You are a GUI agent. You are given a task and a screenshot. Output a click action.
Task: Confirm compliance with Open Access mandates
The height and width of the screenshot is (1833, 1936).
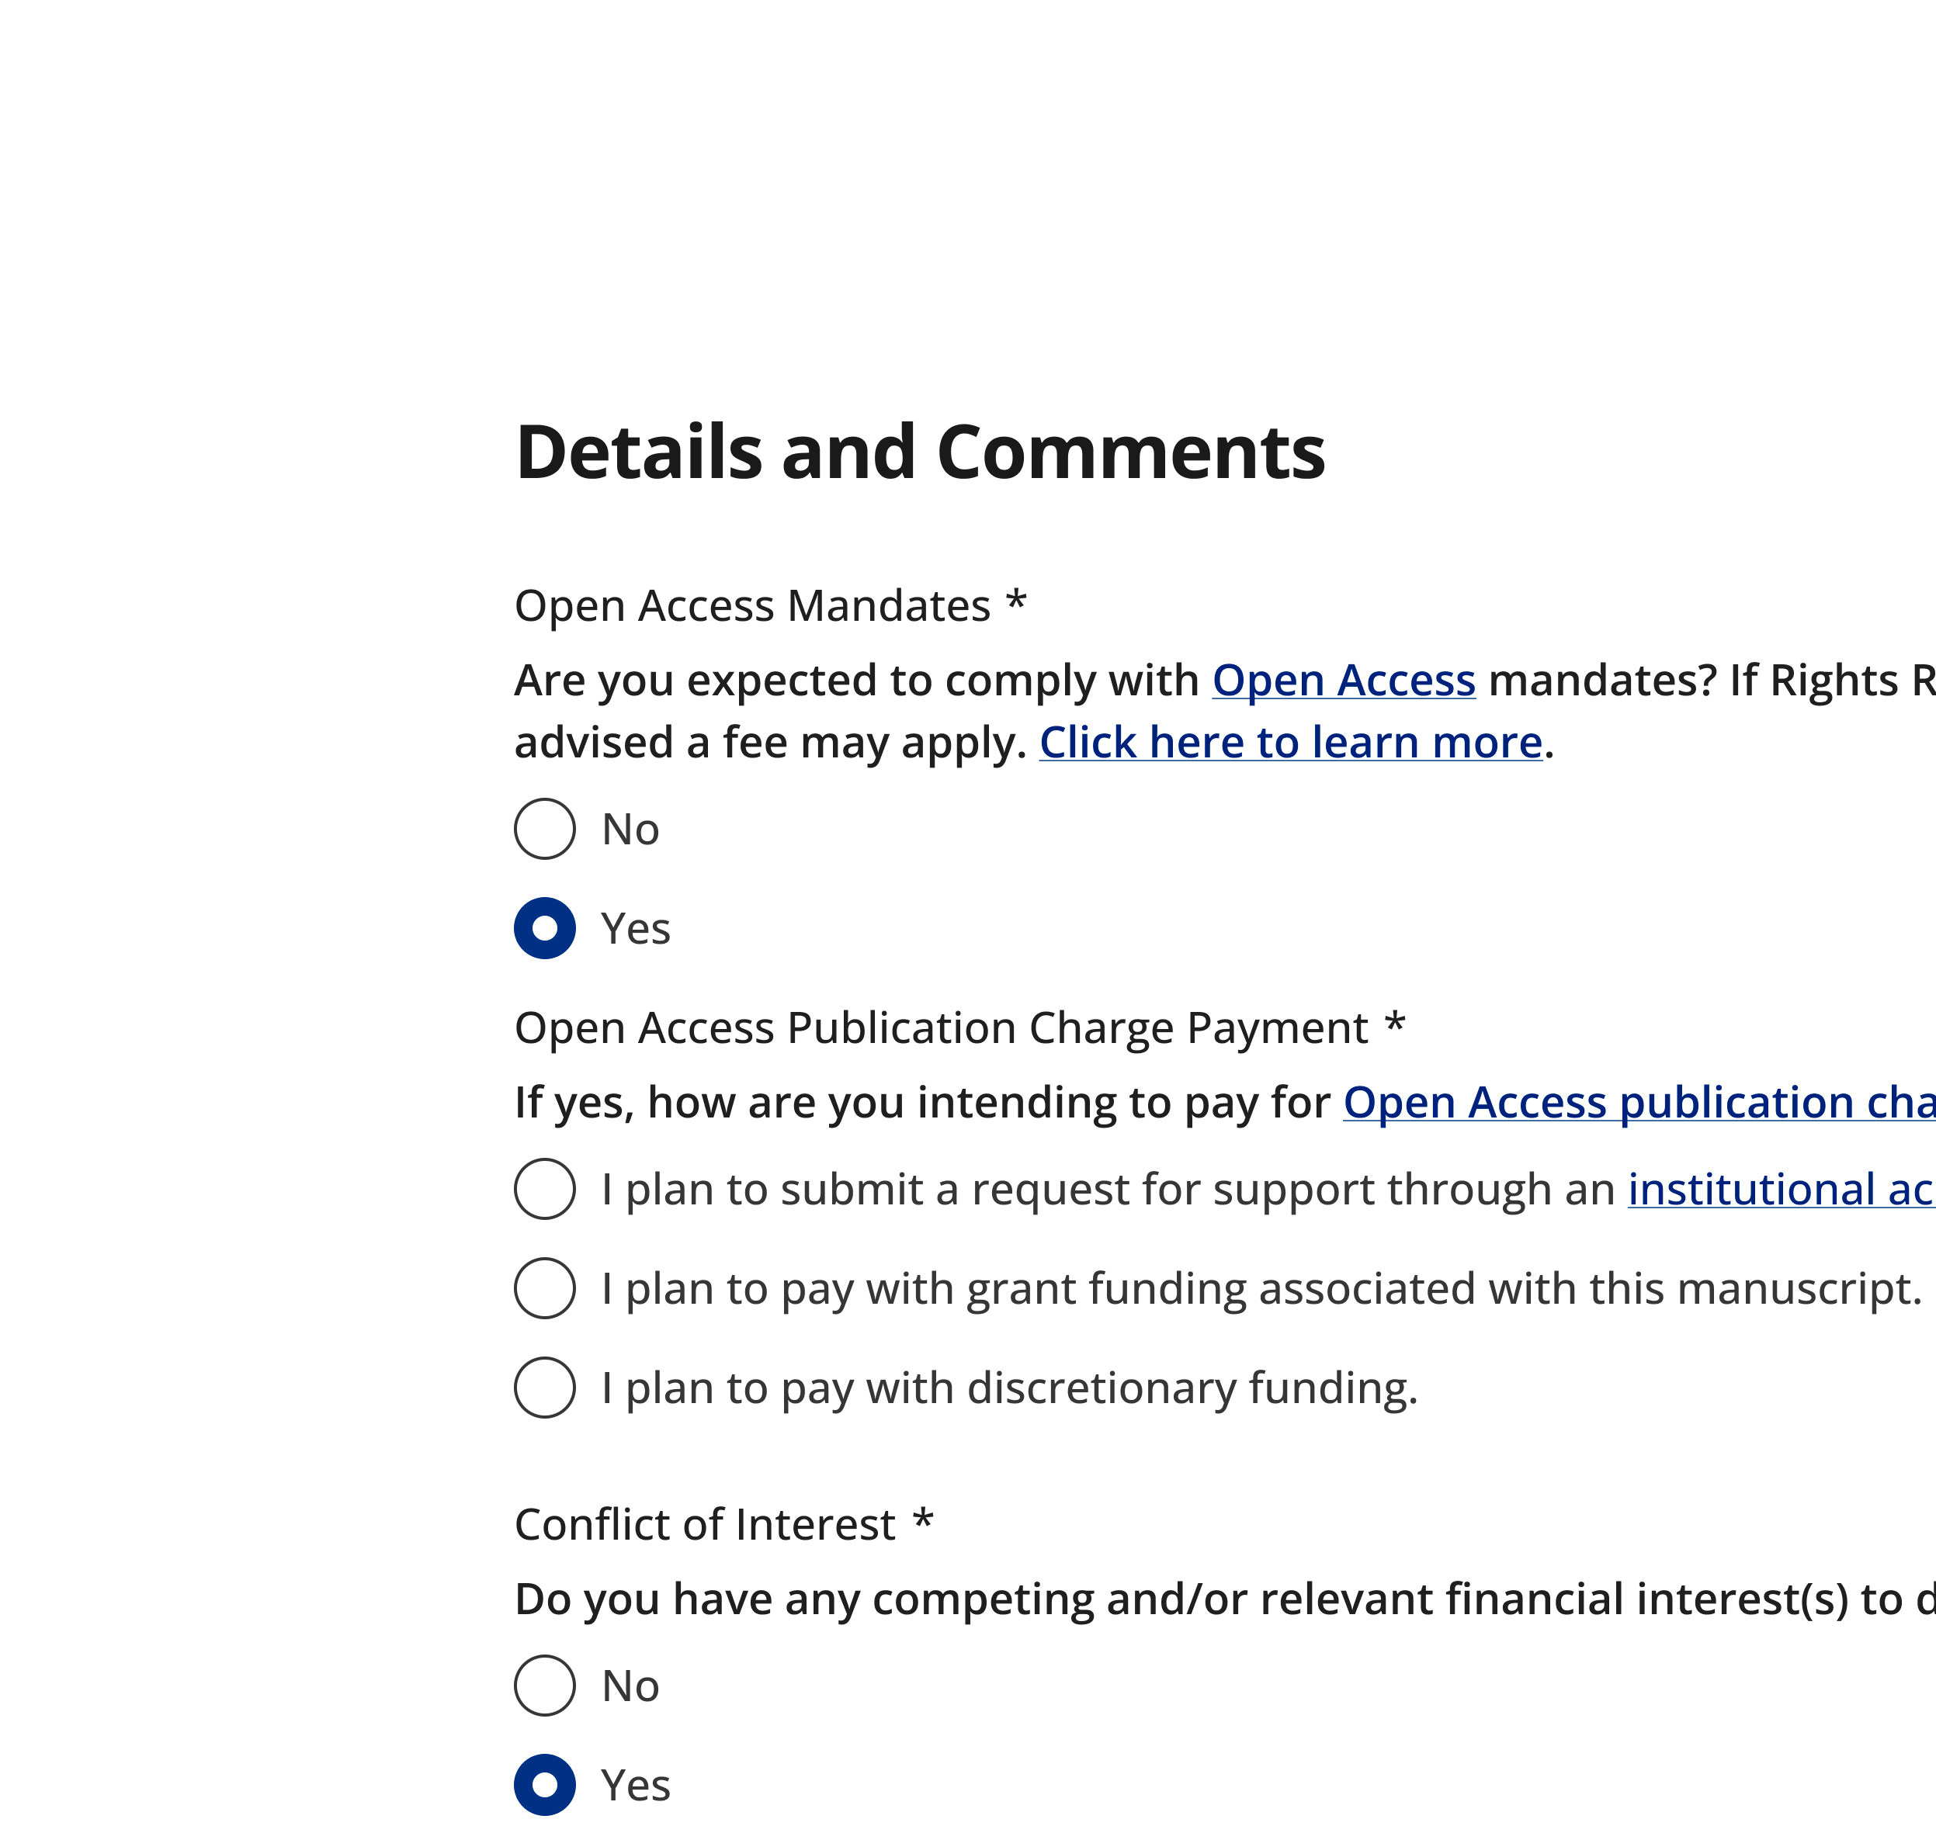(543, 929)
